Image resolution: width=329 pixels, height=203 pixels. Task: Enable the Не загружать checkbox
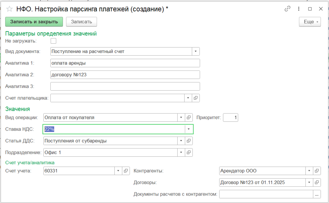coord(53,41)
